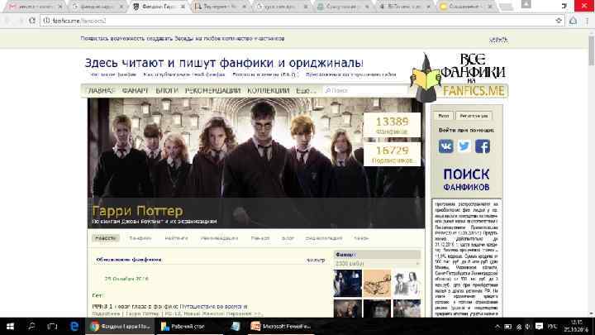Launch Edge from the taskbar
595x335 pixels.
[x=74, y=326]
